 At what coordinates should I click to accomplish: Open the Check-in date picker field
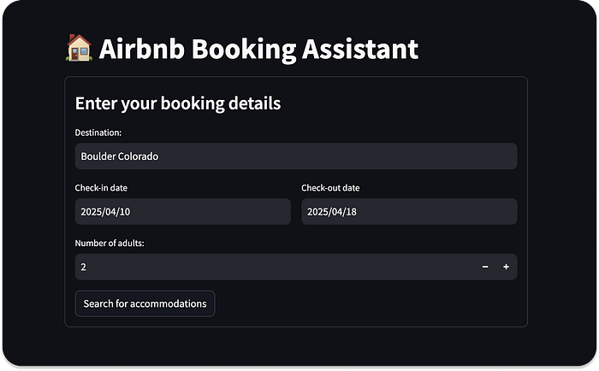pyautogui.click(x=182, y=211)
